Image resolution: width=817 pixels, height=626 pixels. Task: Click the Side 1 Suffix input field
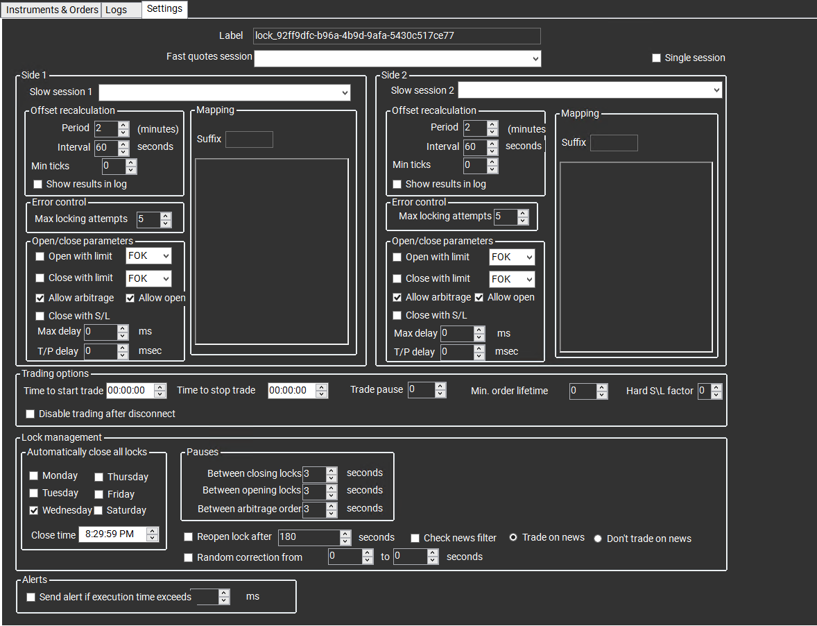coord(249,139)
